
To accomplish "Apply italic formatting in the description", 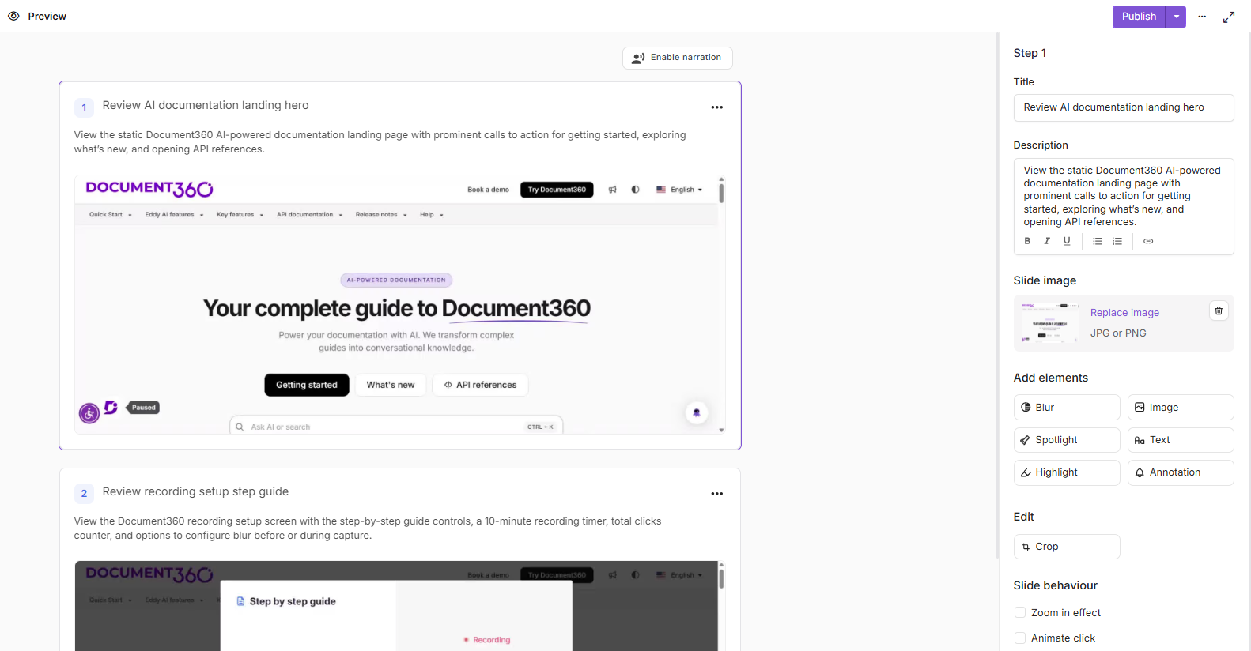I will click(x=1047, y=241).
